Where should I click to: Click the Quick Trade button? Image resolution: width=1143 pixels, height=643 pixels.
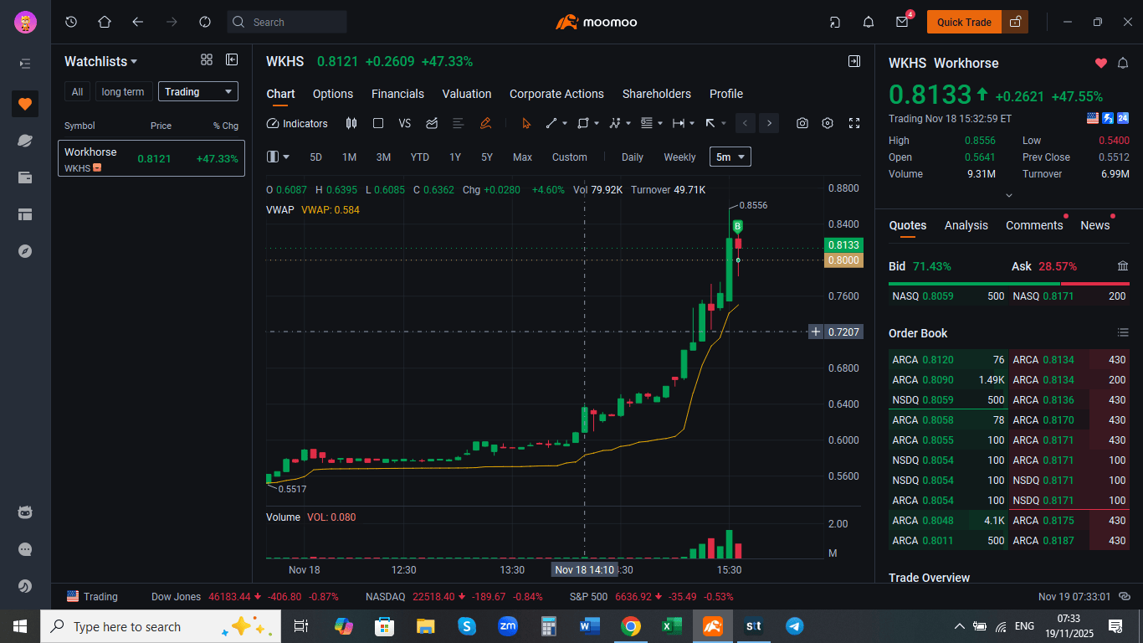[x=964, y=23]
